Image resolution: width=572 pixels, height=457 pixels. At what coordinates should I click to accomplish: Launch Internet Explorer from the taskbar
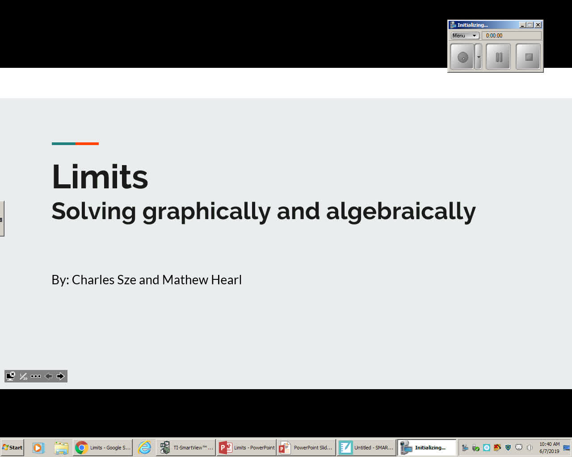pos(144,448)
